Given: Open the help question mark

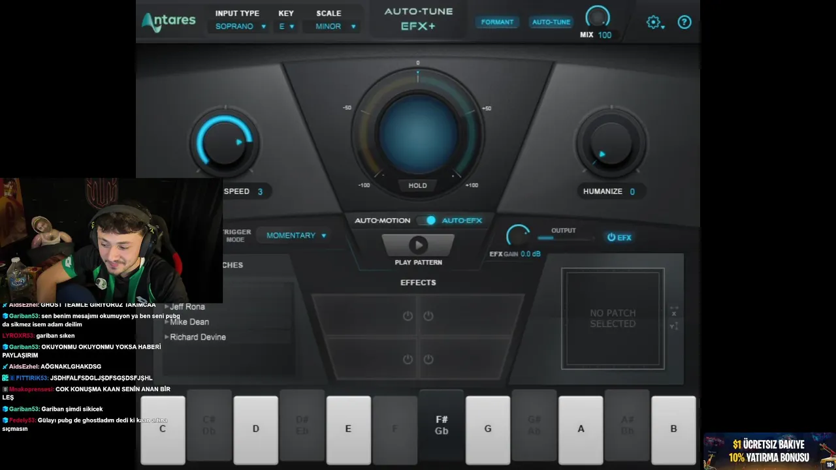Looking at the screenshot, I should pos(684,22).
